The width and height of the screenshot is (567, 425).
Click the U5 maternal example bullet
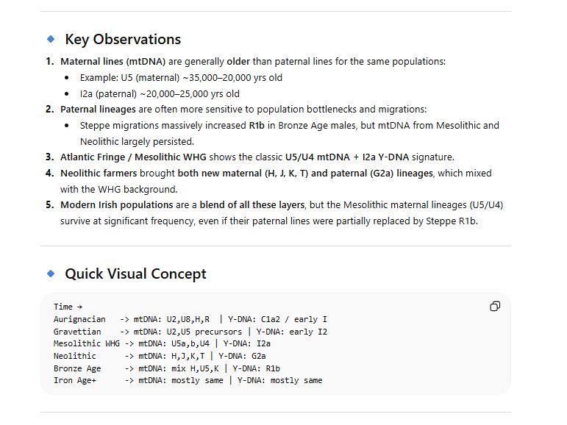coord(181,78)
